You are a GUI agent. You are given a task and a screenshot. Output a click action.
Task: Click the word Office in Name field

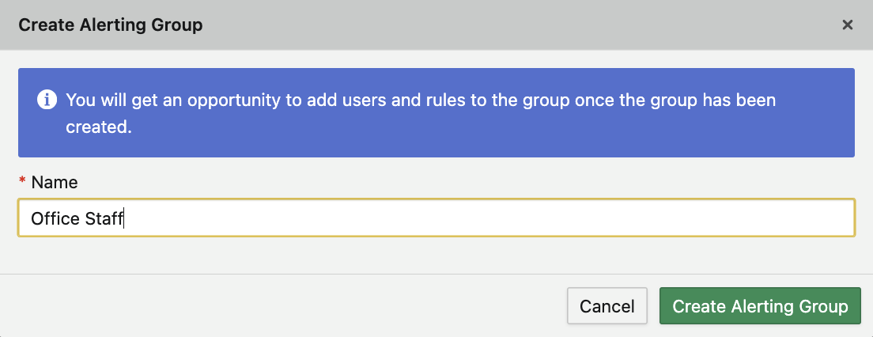(x=55, y=218)
